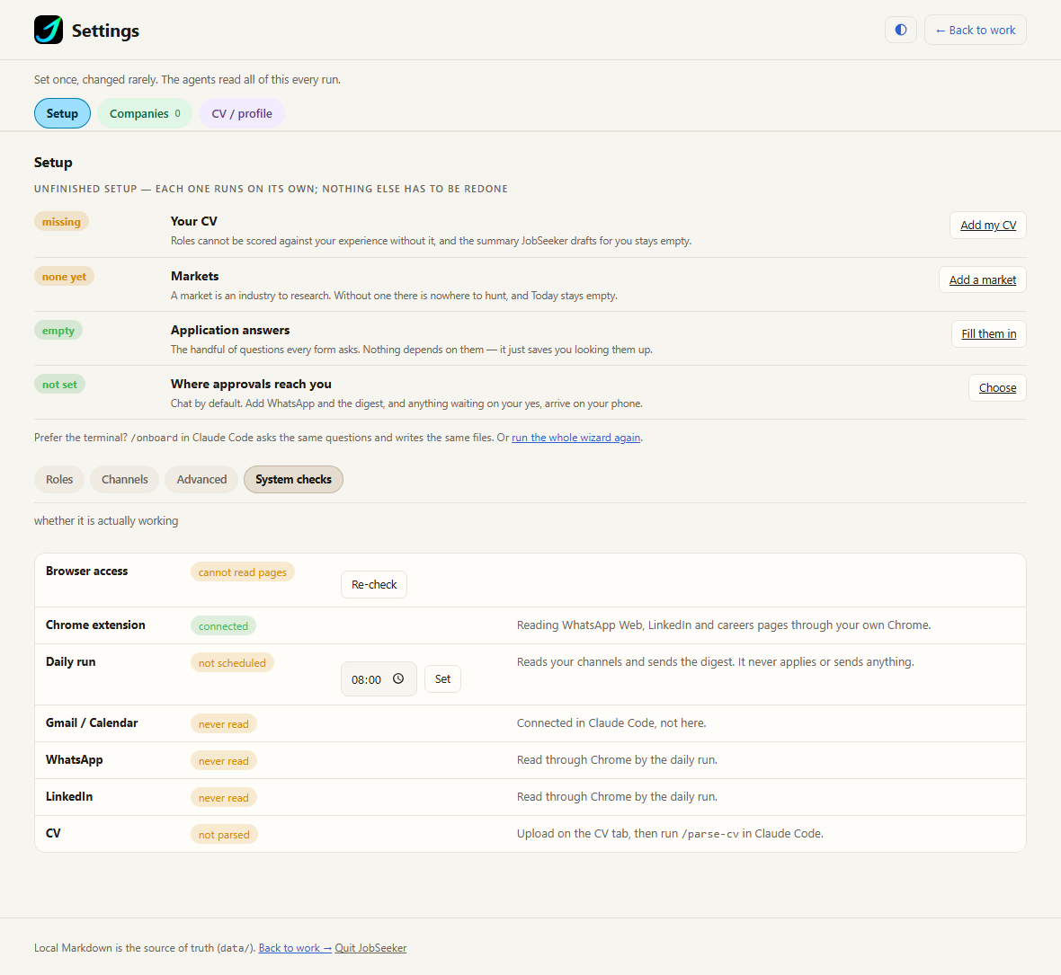Click the 'Add a market' button

(983, 280)
